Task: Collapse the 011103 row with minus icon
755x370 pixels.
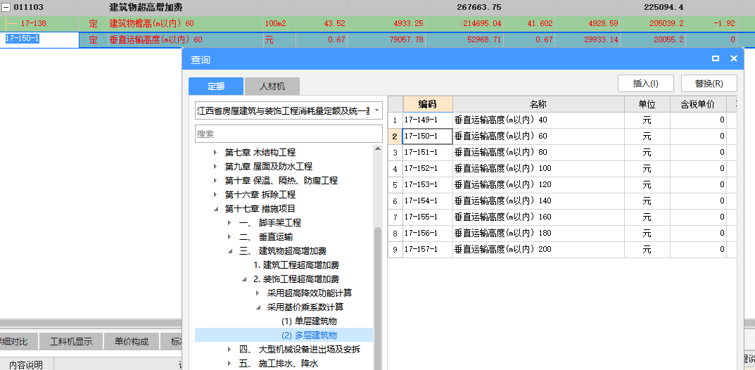Action: [6, 8]
